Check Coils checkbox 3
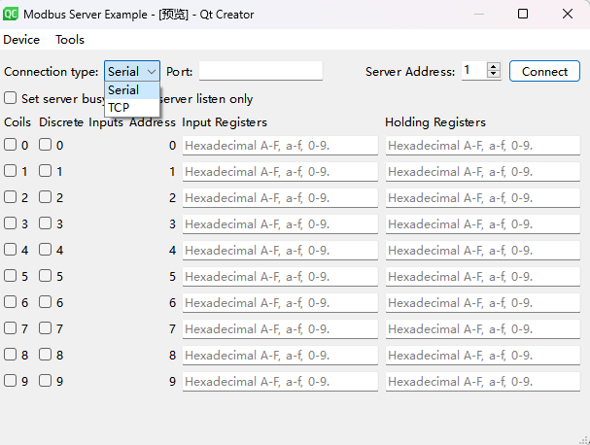 [10, 223]
